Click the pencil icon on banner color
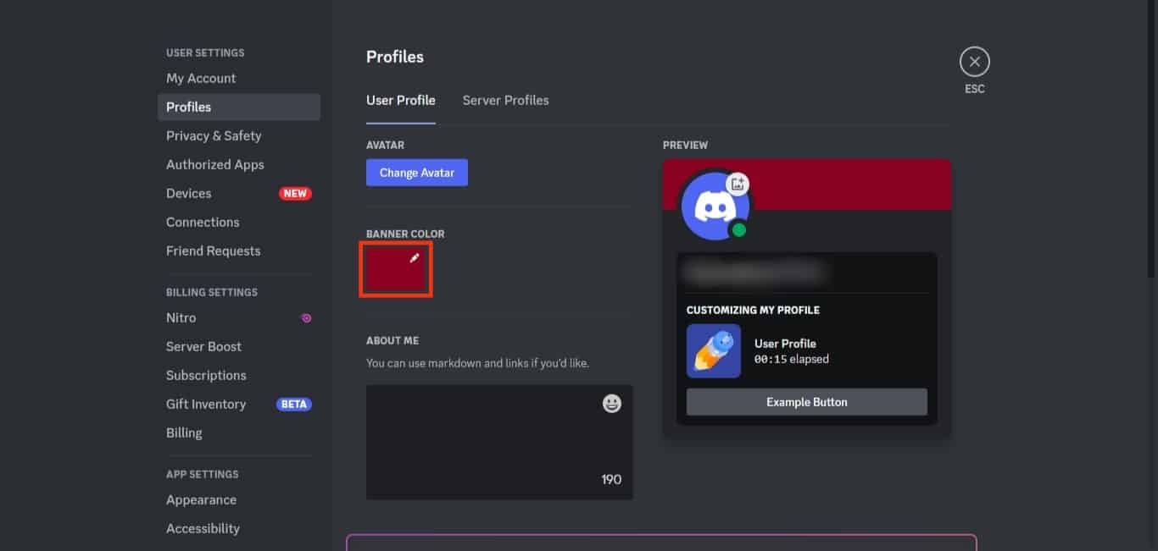Image resolution: width=1158 pixels, height=551 pixels. click(x=414, y=258)
